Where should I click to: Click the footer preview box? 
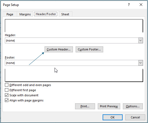74,75
